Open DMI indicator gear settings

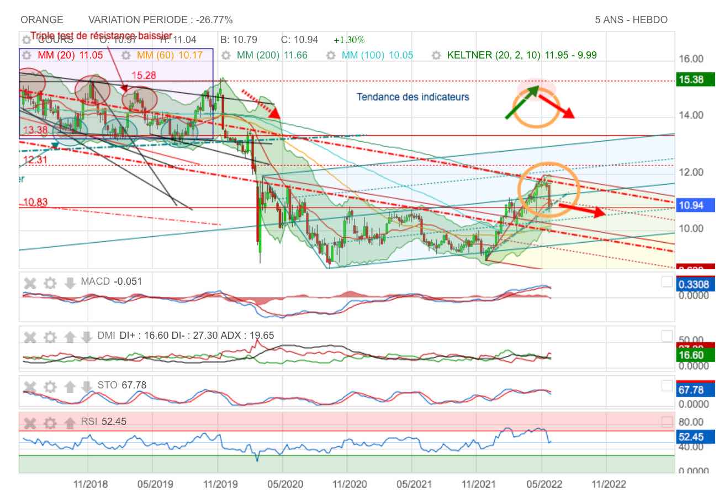coord(50,338)
